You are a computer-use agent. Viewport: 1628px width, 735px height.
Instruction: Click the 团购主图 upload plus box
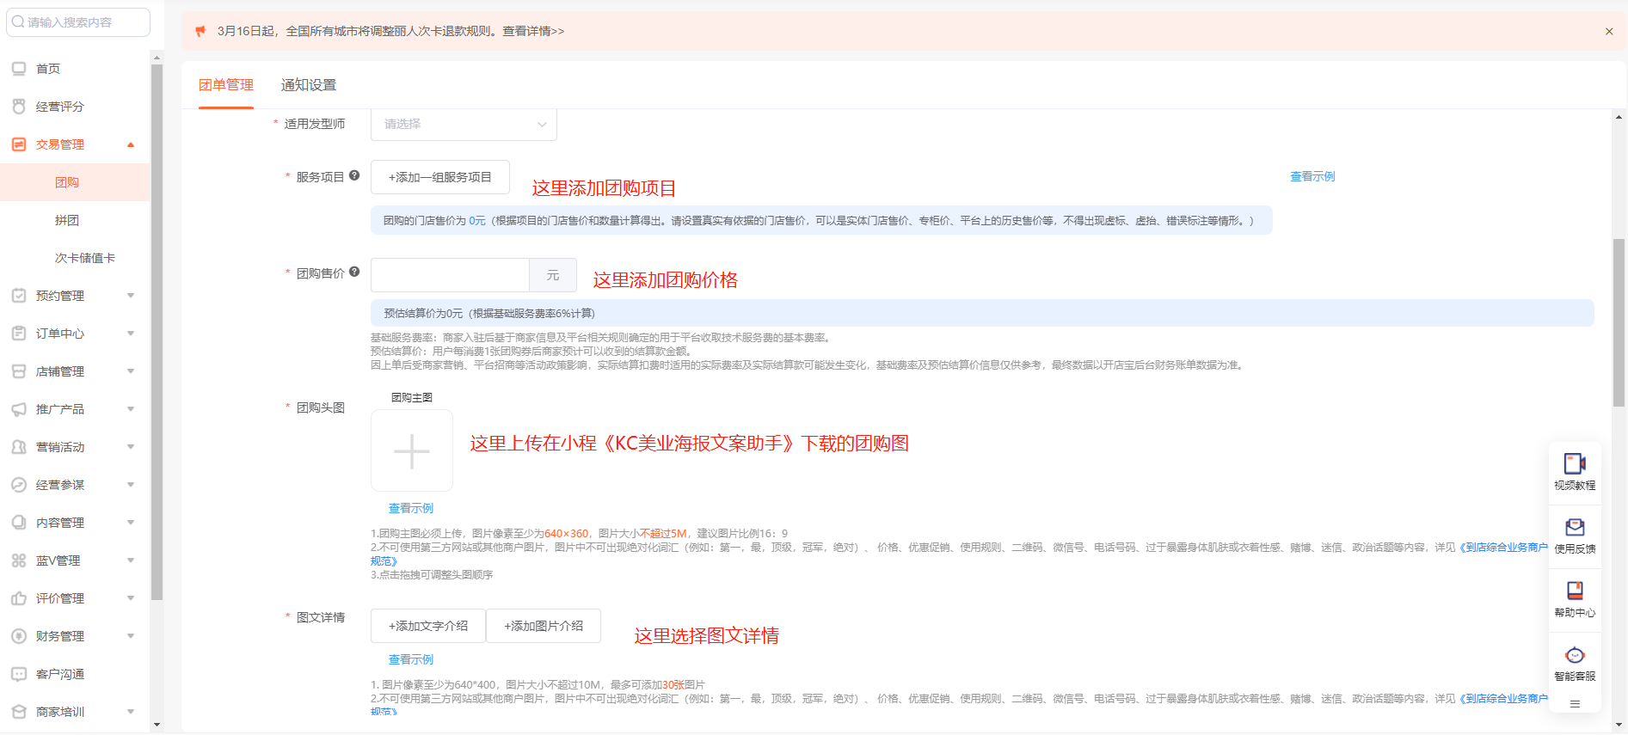pos(412,450)
